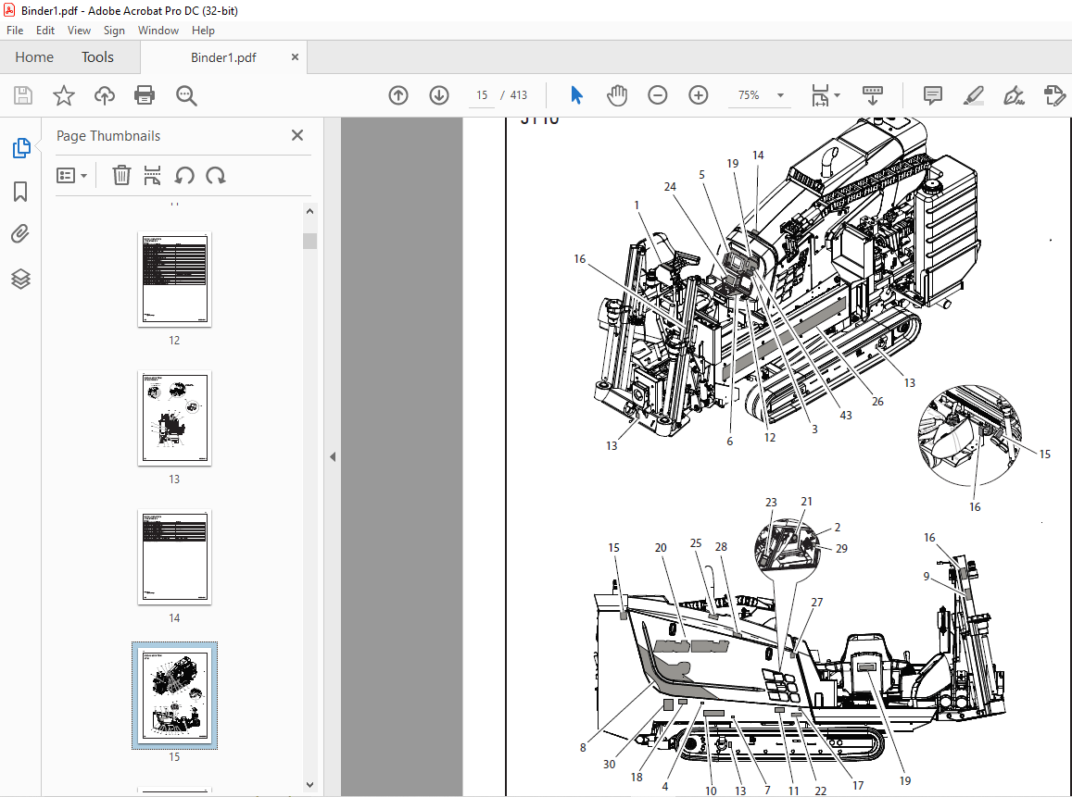Open the sign document pen tool
Image resolution: width=1072 pixels, height=797 pixels.
coord(1014,95)
